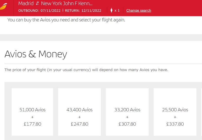Select the 51,000 Avios option
The height and width of the screenshot is (140, 202).
[32, 112]
